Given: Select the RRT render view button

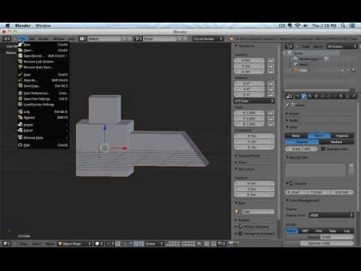Looking at the screenshot, I should tap(305, 231).
